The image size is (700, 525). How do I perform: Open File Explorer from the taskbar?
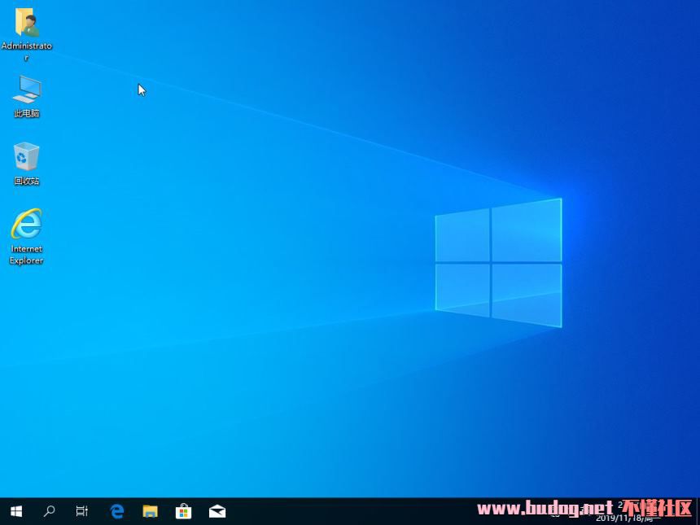pos(150,511)
